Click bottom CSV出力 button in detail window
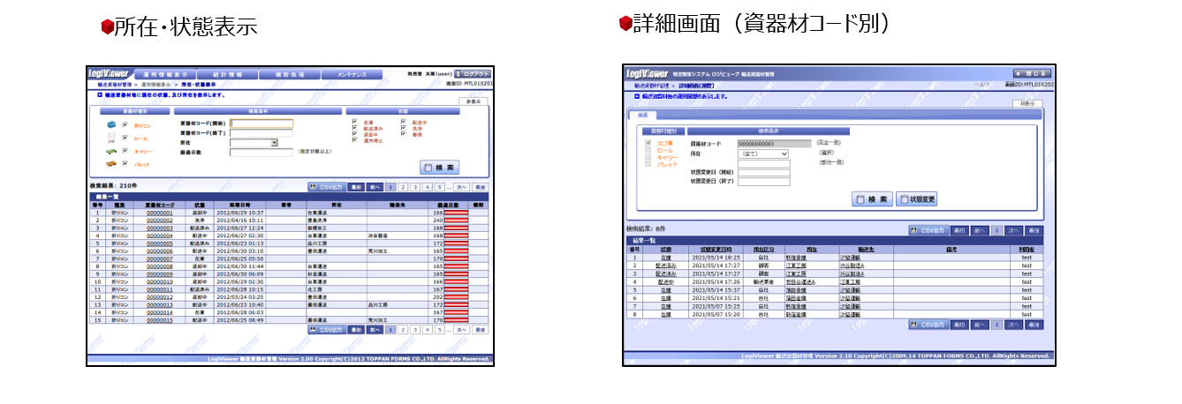 [x=928, y=325]
